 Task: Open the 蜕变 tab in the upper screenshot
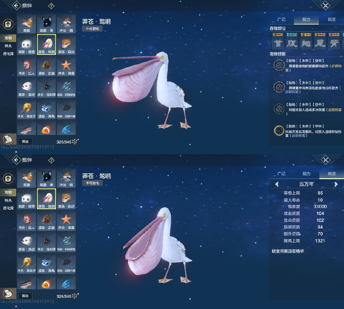click(332, 19)
